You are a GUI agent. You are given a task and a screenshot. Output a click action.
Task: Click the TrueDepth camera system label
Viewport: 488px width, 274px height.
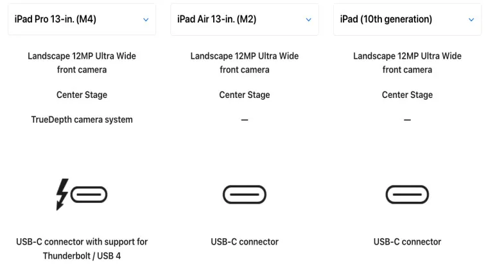point(82,119)
